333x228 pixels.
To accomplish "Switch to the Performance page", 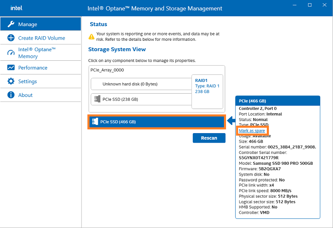I will 40,67.
